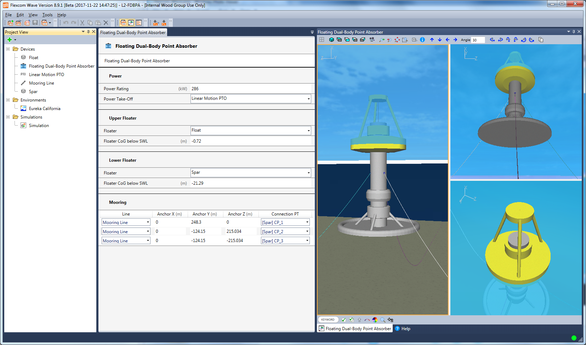Click the blue pan-down arrow
586x345 pixels.
[x=440, y=40]
